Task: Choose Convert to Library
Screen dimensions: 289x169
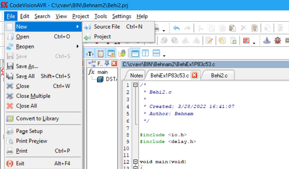Action: click(x=43, y=119)
